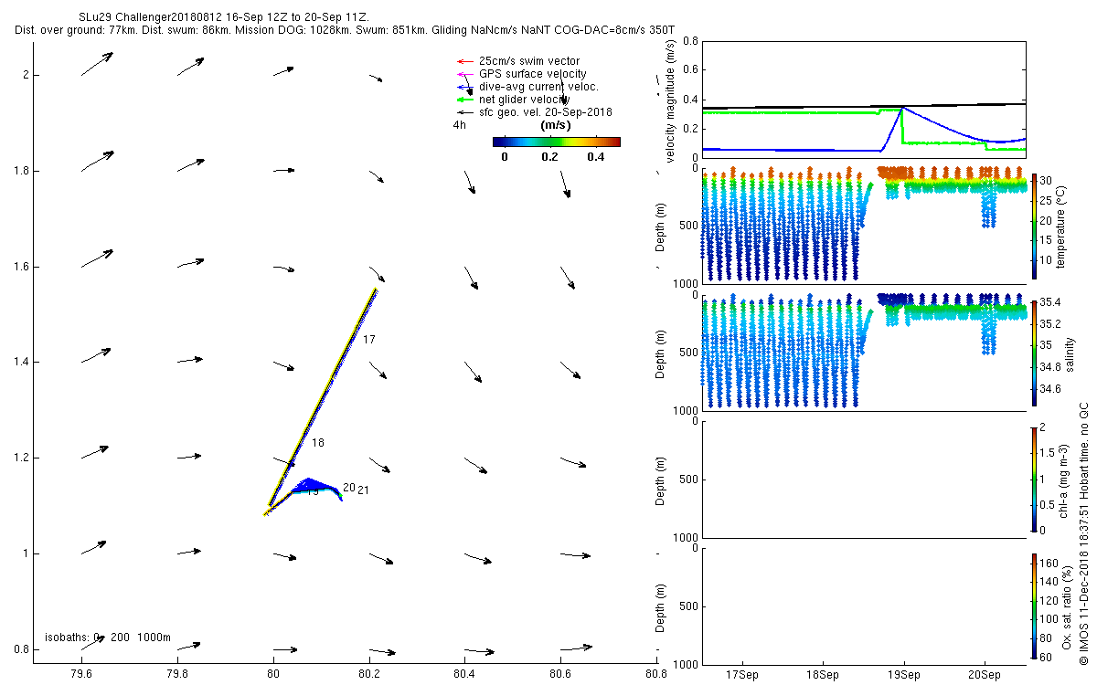The width and height of the screenshot is (1097, 685).
Task: Click the 17Sep tick label on time axis
Action: (741, 675)
